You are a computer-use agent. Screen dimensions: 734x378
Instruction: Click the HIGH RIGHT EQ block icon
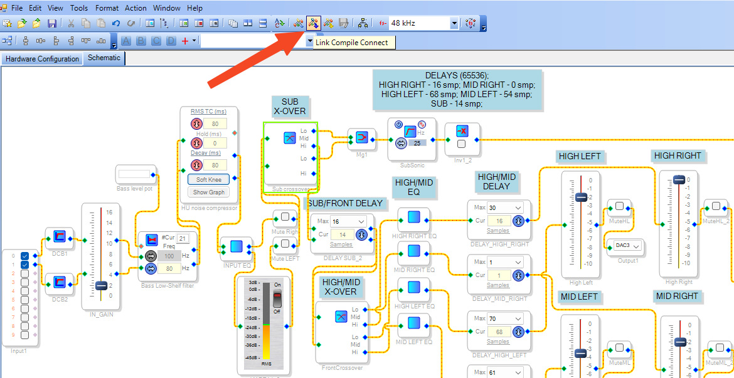(x=414, y=217)
